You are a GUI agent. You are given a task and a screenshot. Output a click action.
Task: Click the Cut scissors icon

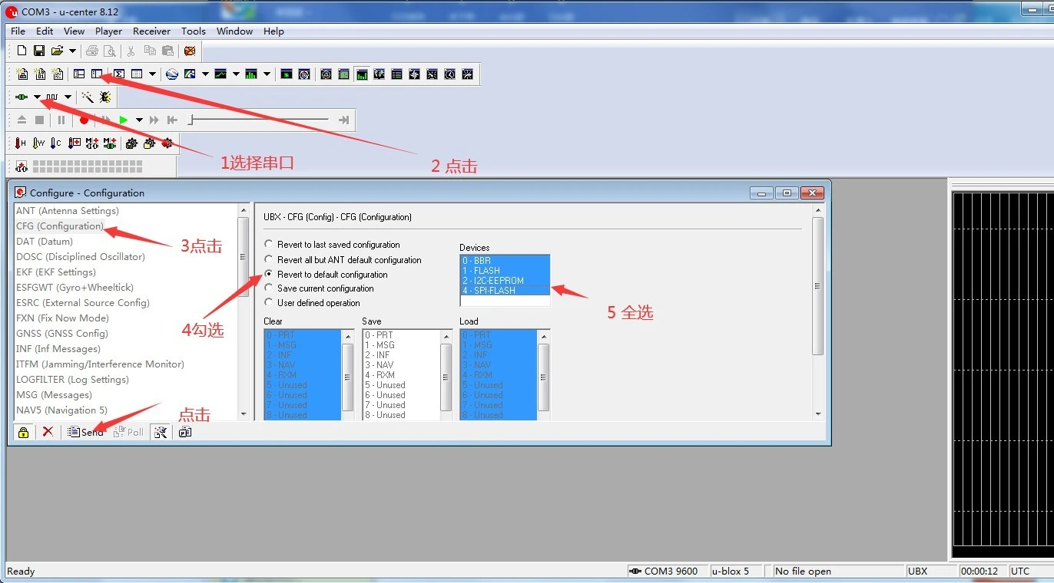point(131,51)
